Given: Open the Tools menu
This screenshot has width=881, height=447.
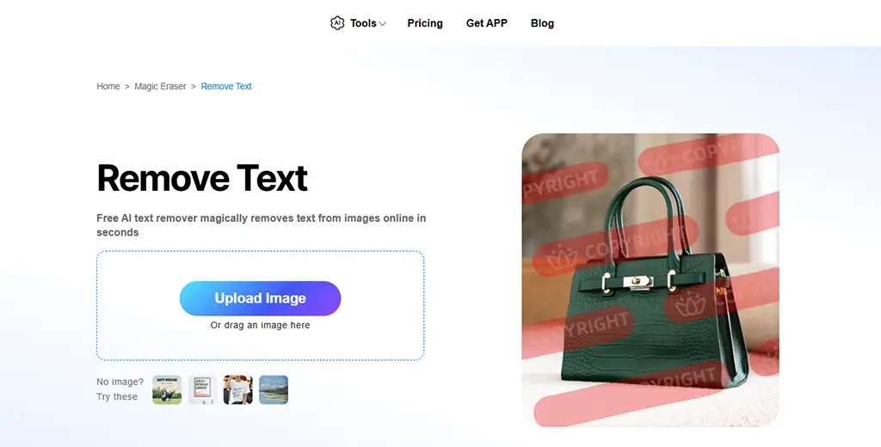Looking at the screenshot, I should (x=363, y=23).
